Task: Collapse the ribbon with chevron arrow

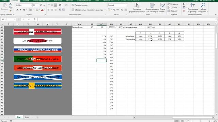Action: pos(216,15)
